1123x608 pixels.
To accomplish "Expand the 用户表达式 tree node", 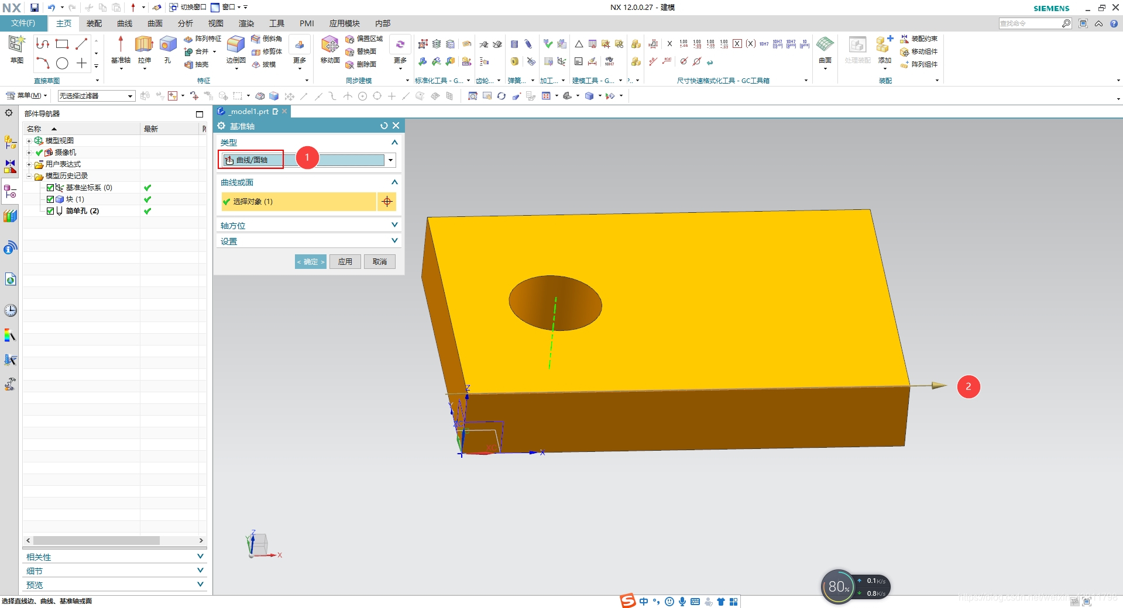I will [x=29, y=164].
